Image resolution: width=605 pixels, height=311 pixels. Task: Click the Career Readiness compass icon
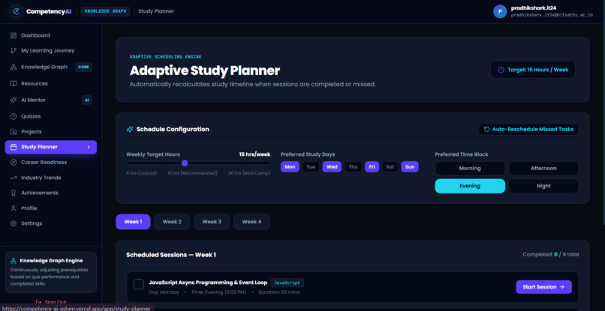point(14,162)
